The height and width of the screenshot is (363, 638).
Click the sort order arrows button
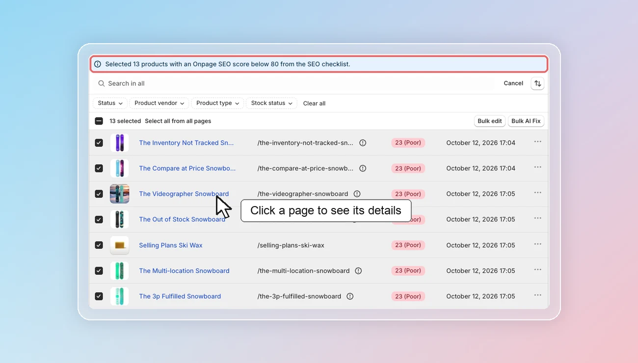537,83
